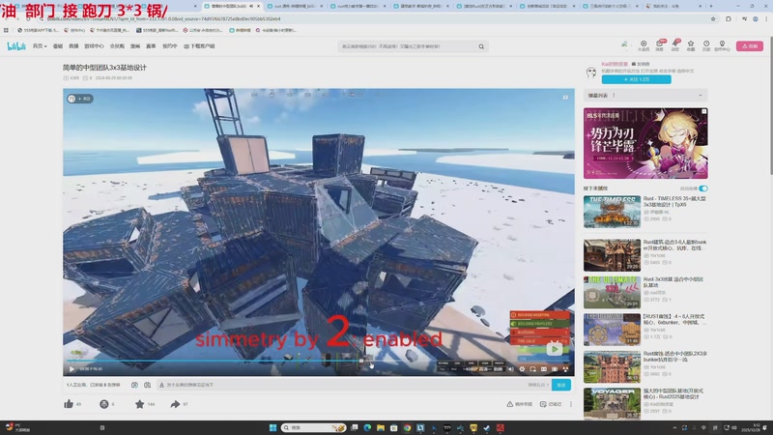This screenshot has height=435, width=773.
Task: Click 稿件举报 report link
Action: (x=520, y=404)
